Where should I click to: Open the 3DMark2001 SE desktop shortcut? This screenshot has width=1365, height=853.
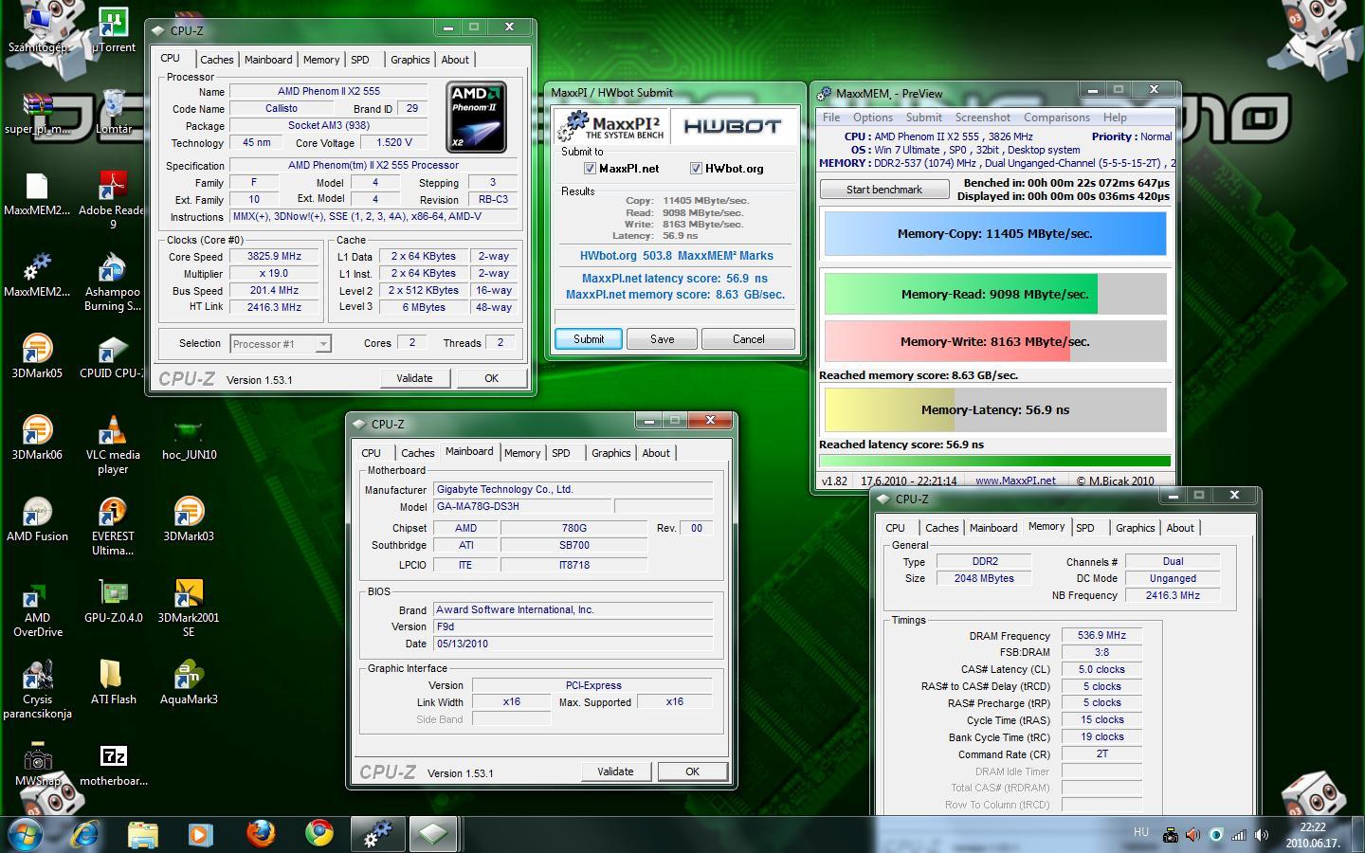click(189, 607)
